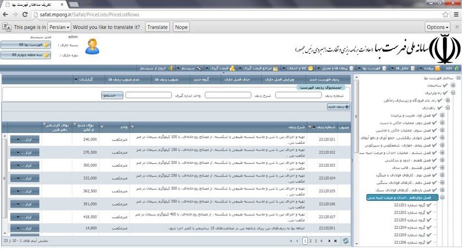Click the check mark beside ساختمان tree node
This screenshot has width=463, height=250.
[445, 85]
